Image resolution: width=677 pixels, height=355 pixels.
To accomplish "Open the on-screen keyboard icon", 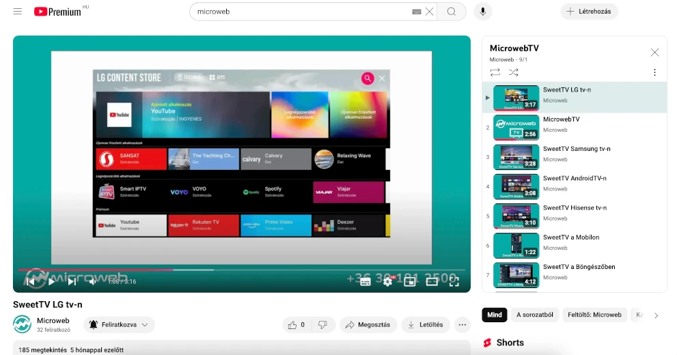I will 416,12.
